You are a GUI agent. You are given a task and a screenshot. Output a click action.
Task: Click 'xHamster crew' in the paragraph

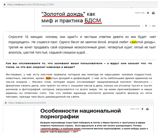(36, 93)
